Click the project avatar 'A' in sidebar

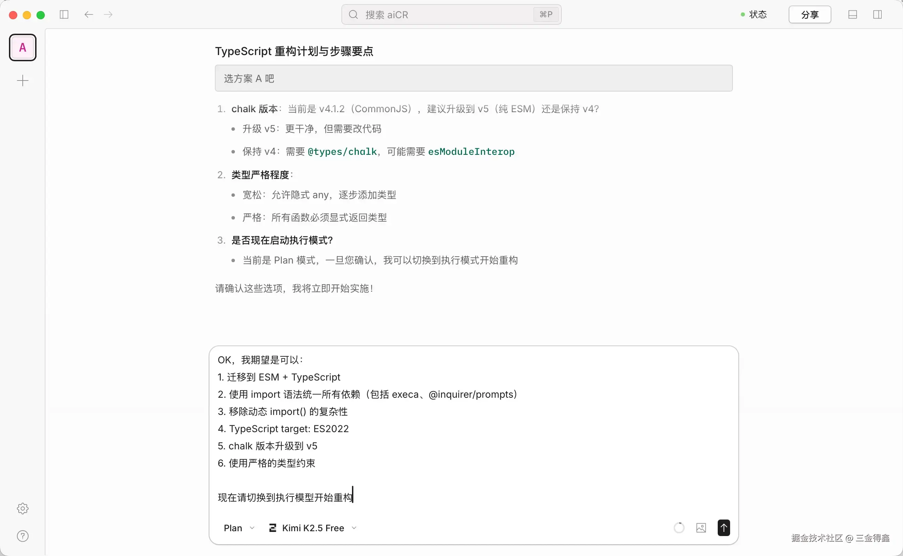coord(23,47)
